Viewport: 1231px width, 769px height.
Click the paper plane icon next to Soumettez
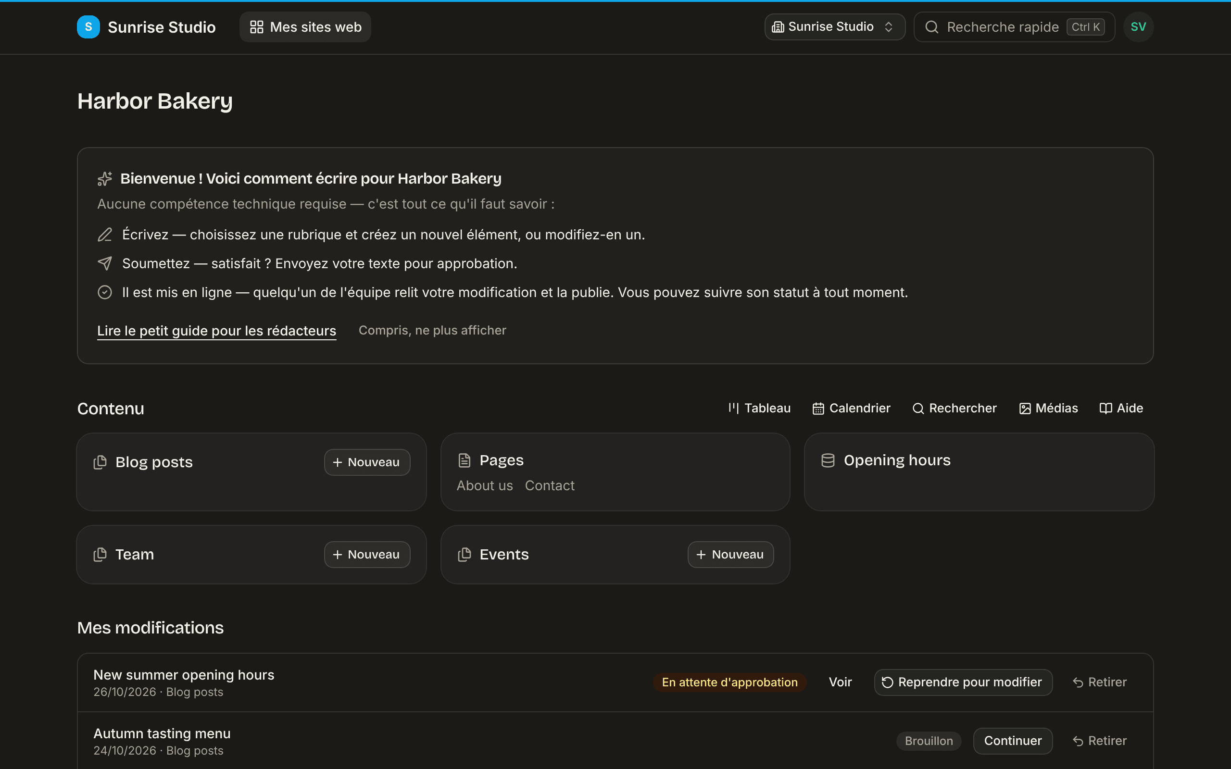pyautogui.click(x=105, y=263)
